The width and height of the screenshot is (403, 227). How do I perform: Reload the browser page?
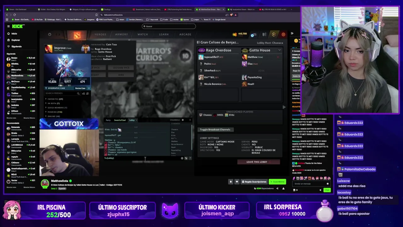pos(14,15)
